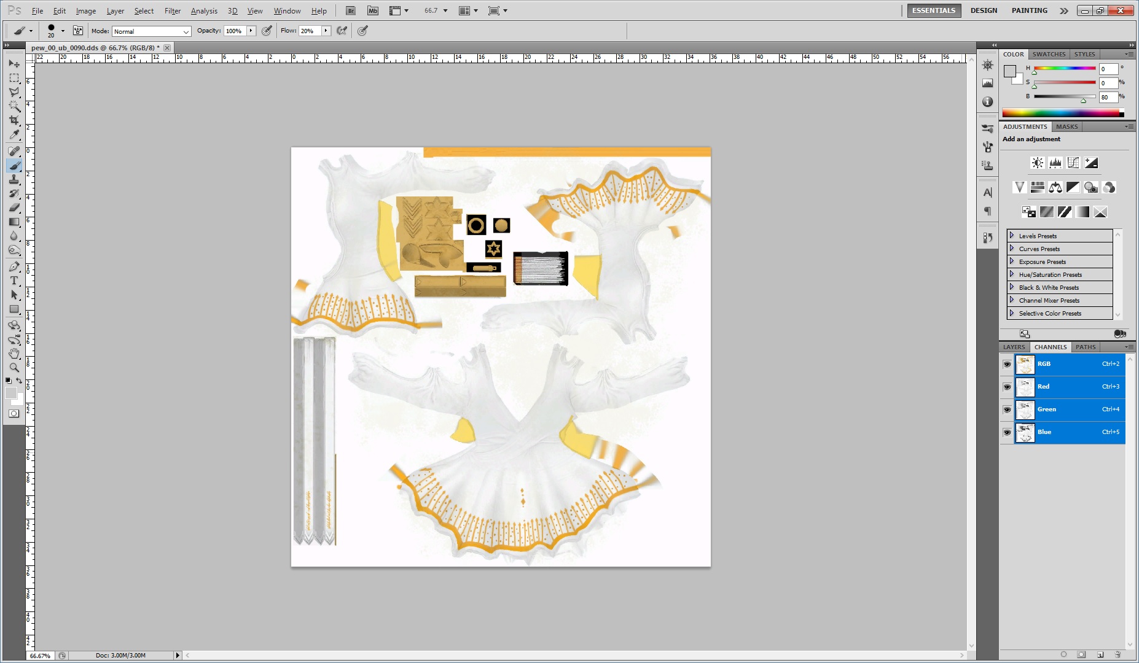Enable the airbrush option icon

coord(342,31)
